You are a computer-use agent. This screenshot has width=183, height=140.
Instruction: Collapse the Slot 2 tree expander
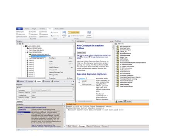26,52
